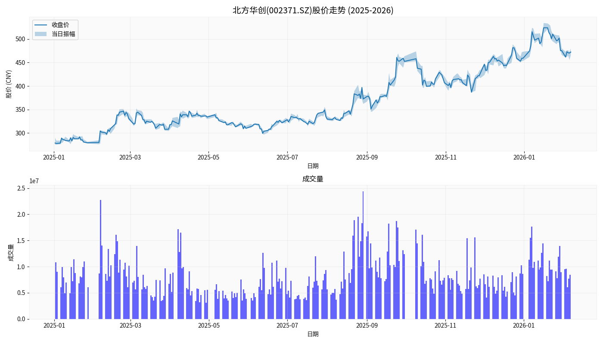Select the 当日振幅 legend label text

tap(63, 34)
